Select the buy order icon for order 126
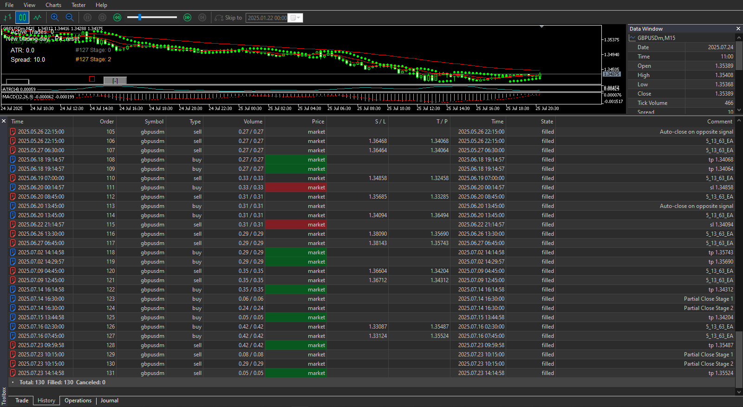Screen dimensions: 743x407 pos(13,327)
